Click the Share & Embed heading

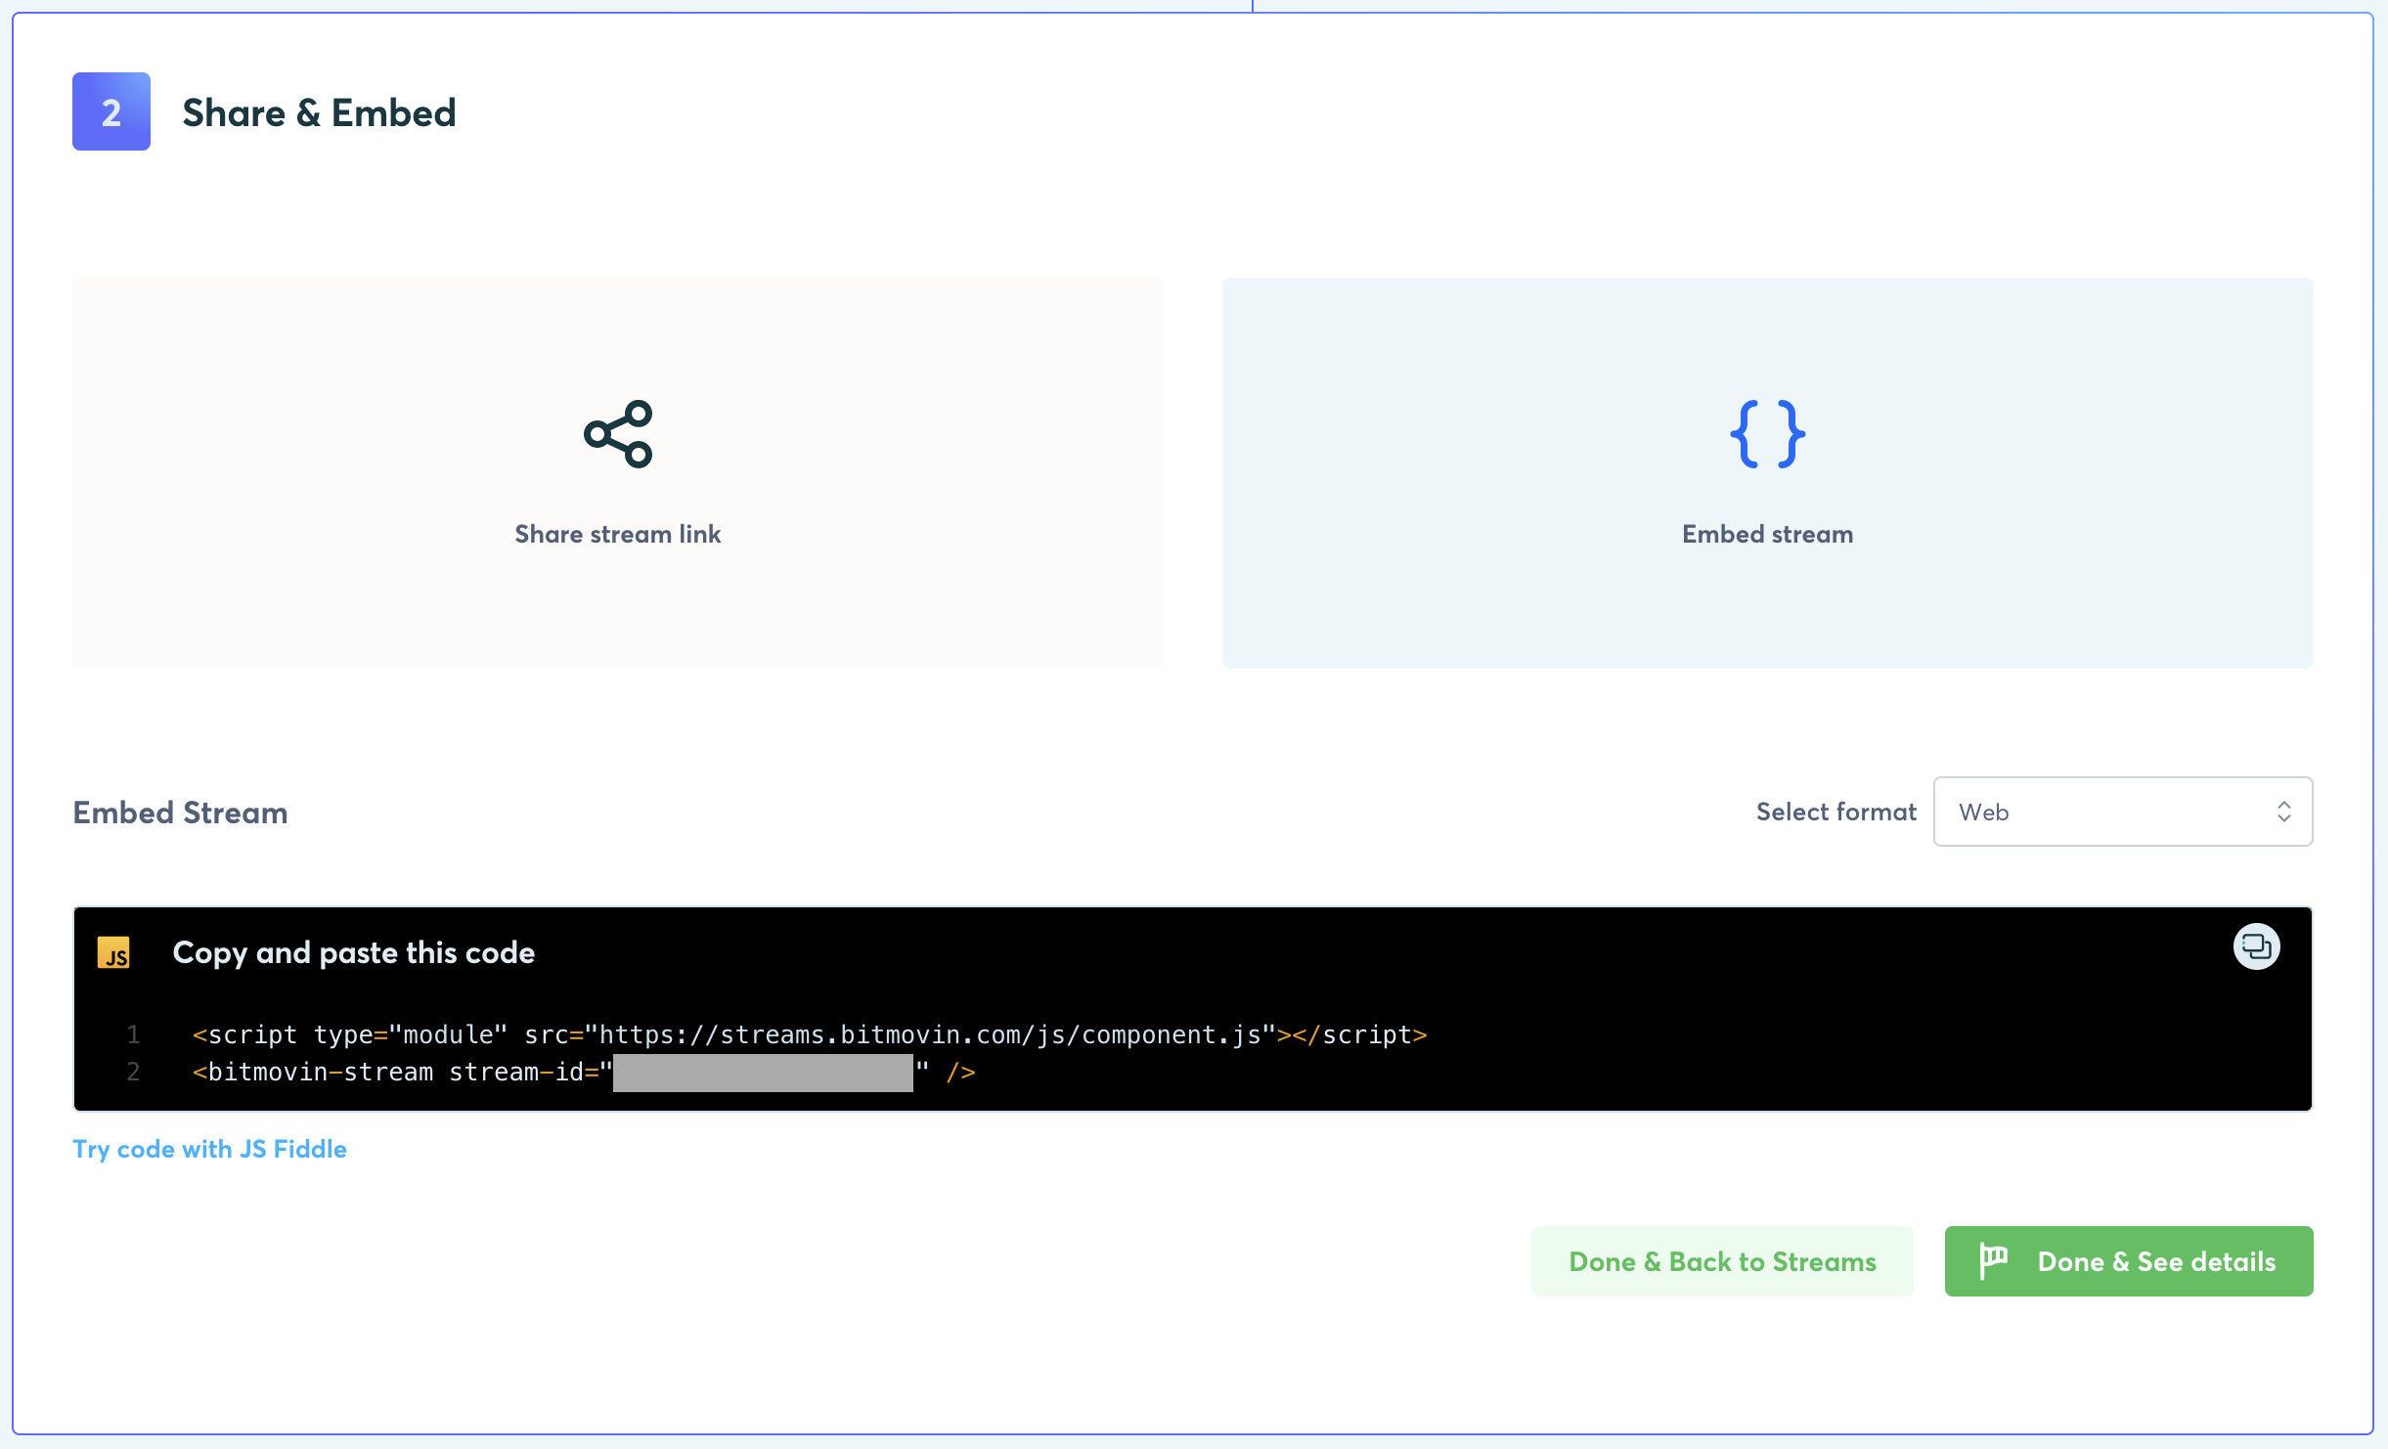(319, 112)
